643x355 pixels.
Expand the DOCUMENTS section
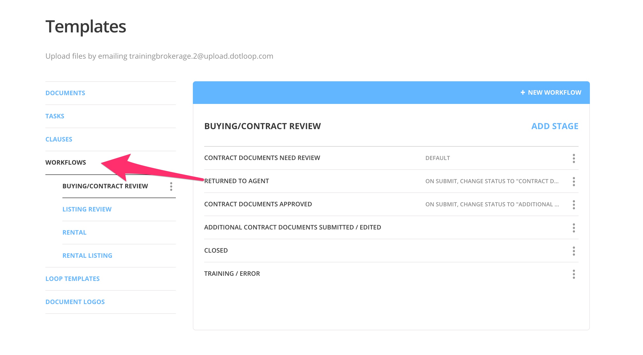[x=65, y=93]
